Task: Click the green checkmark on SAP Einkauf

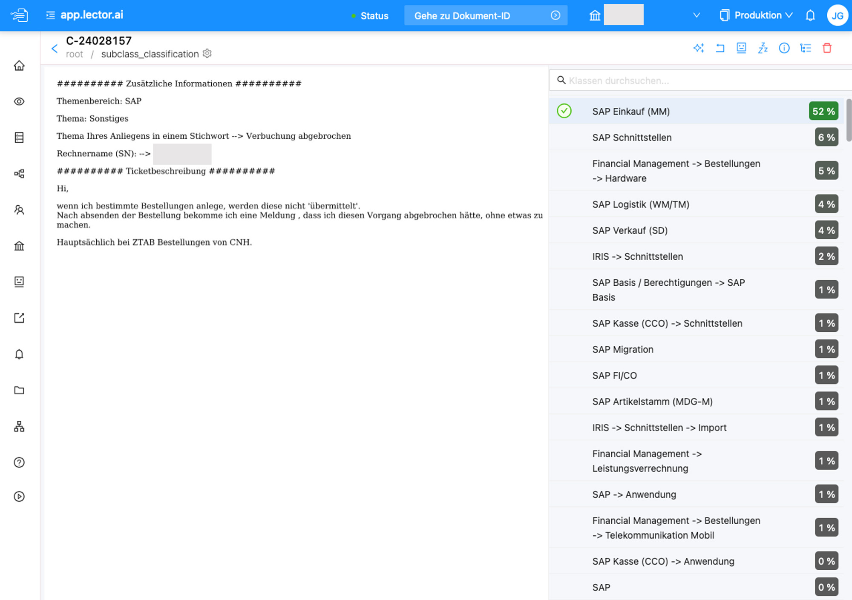Action: [564, 111]
